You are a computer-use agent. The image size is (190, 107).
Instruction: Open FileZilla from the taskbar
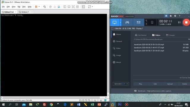click(x=44, y=104)
